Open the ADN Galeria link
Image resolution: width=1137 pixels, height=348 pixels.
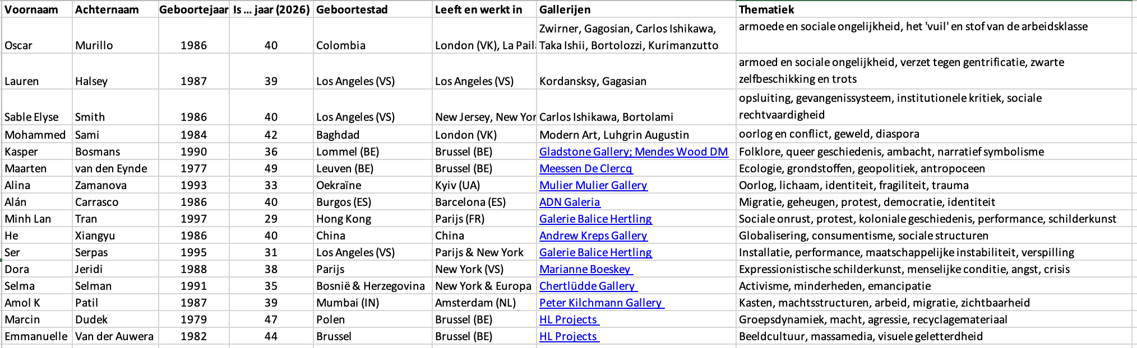(570, 202)
